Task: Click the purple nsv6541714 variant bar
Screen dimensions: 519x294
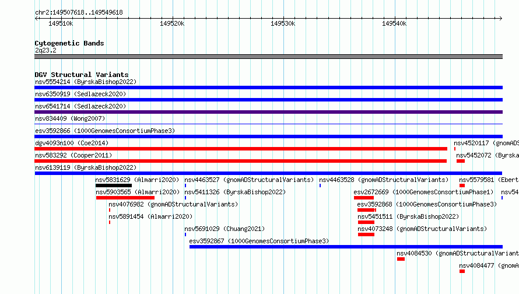Action: (x=268, y=112)
